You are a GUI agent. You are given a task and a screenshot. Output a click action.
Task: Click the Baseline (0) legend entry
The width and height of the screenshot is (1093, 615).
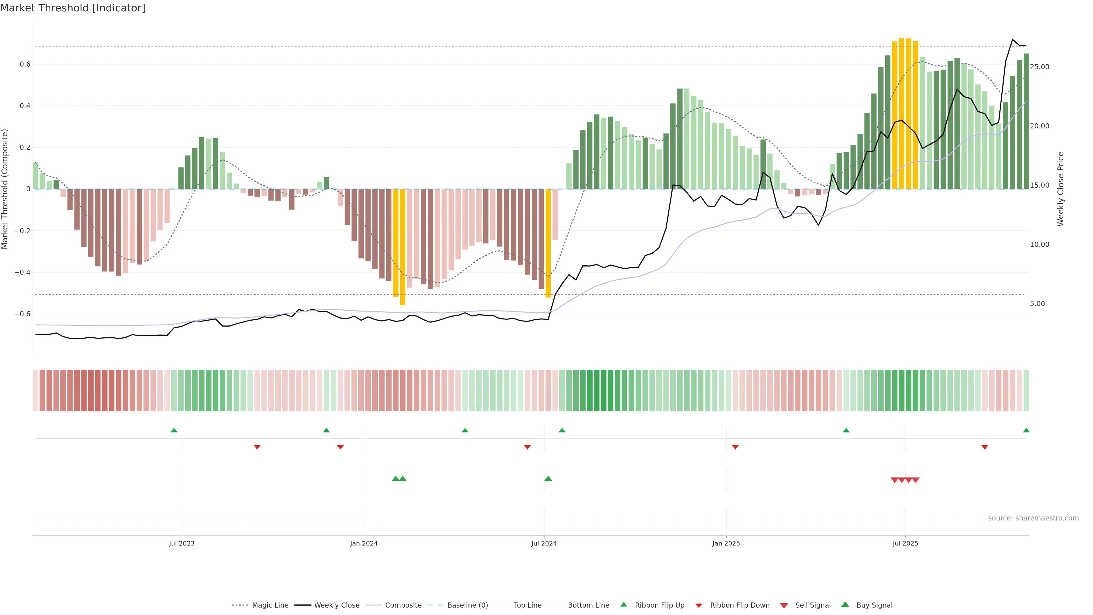[467, 605]
